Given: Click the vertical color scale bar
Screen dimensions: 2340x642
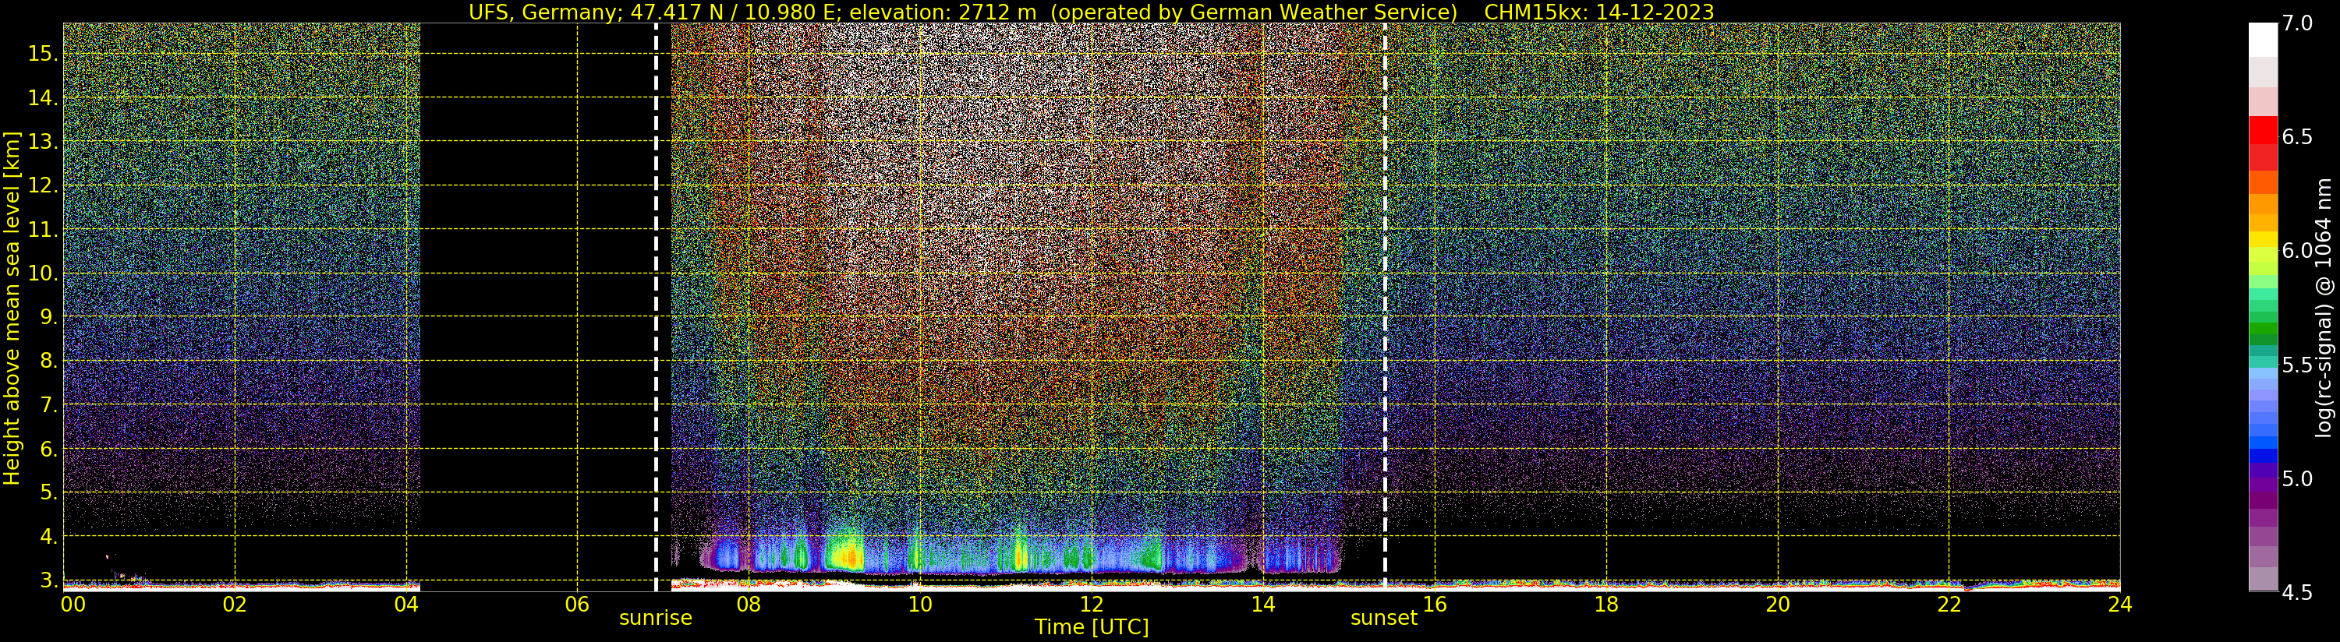Looking at the screenshot, I should coord(2263,307).
